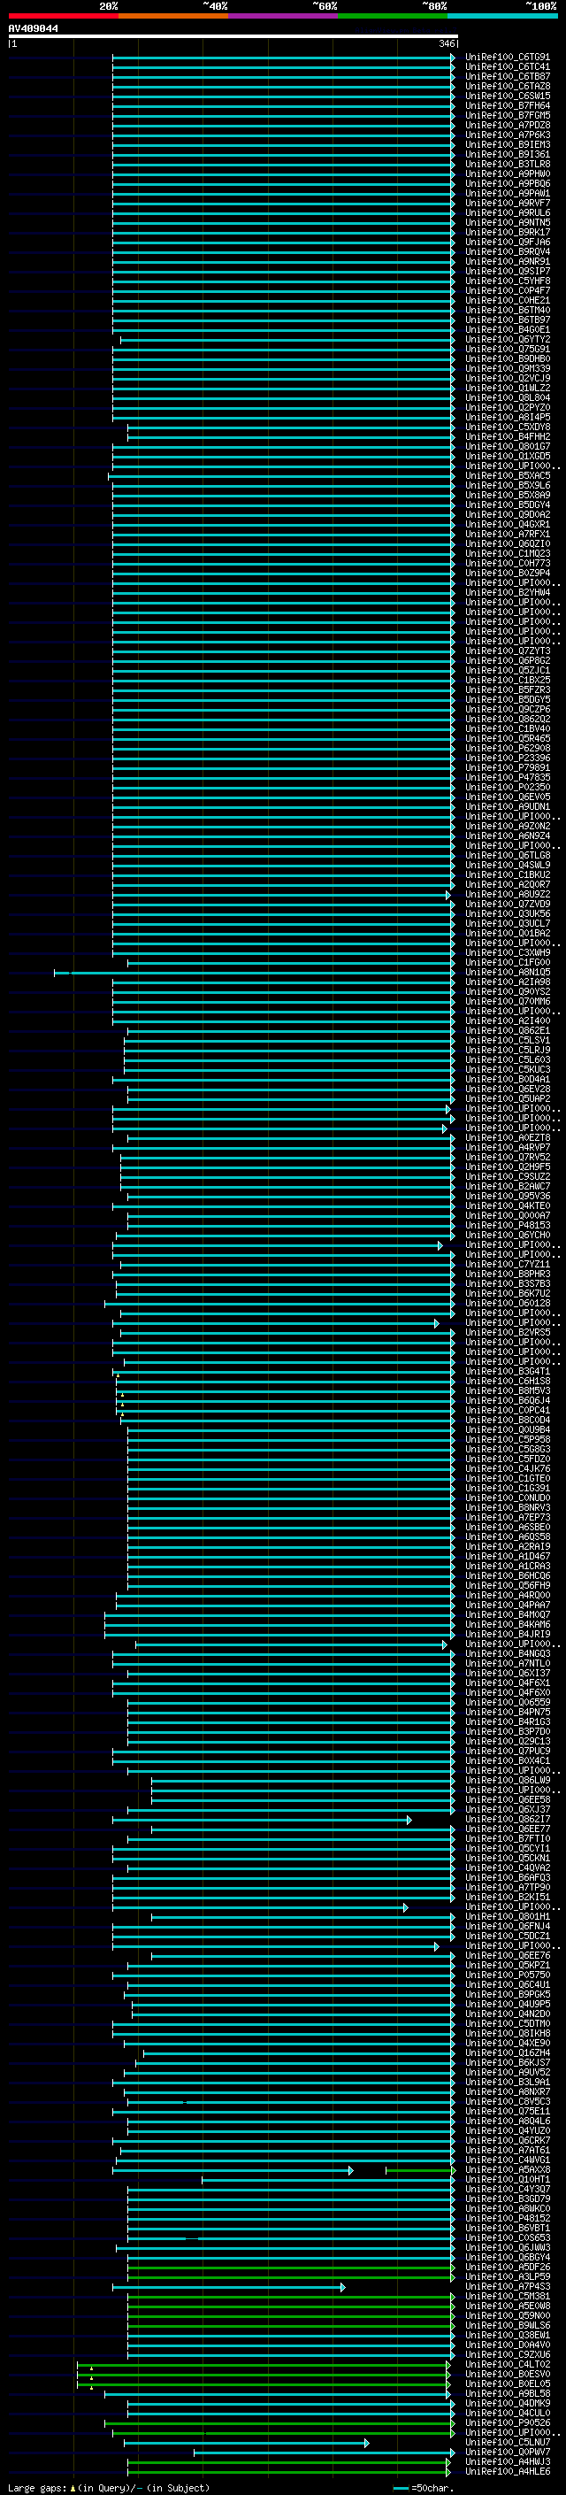Pick the UniRef100_C5YHF8 hit label
Image resolution: width=566 pixels, height=2495 pixels.
[507, 281]
